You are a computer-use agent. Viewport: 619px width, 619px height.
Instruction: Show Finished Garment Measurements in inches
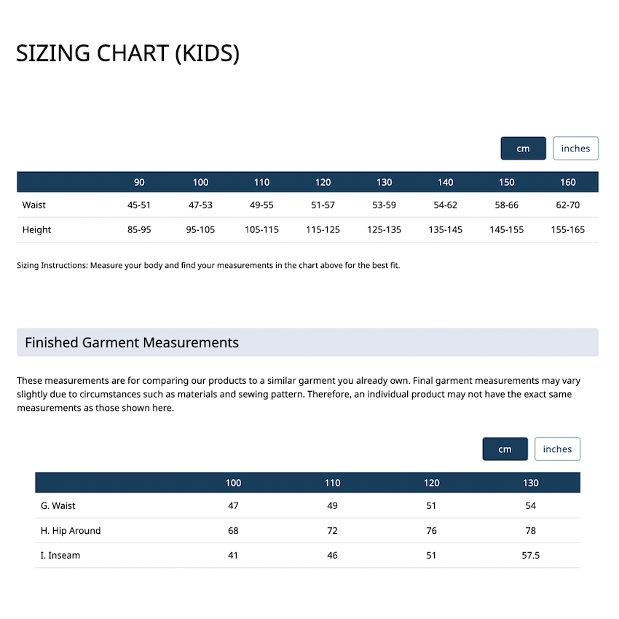click(557, 449)
